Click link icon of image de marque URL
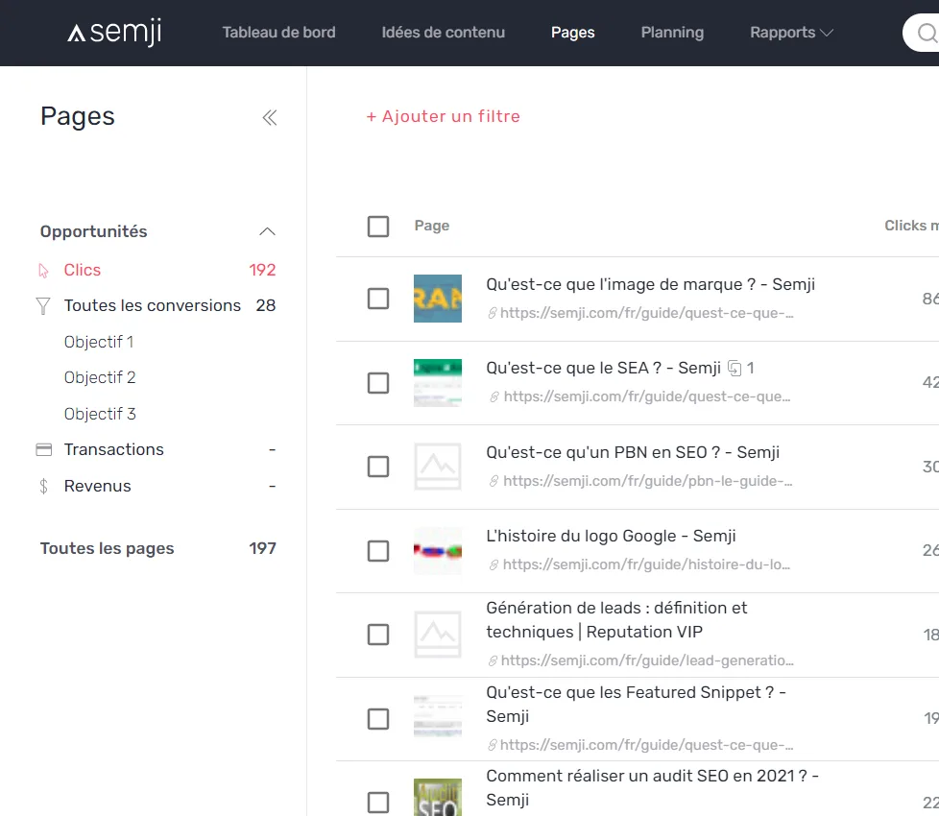Viewport: 939px width, 816px height. (x=493, y=313)
